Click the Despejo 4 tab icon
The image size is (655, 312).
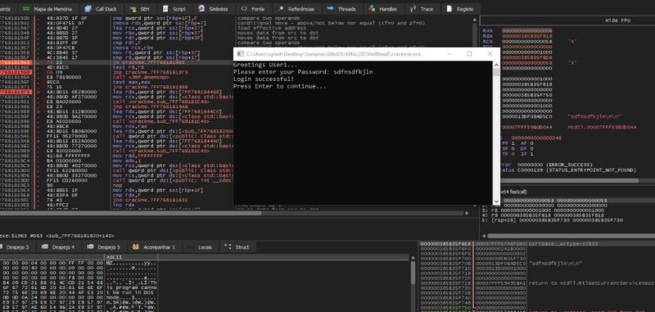tap(45, 247)
